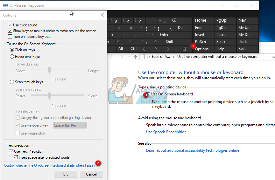Open the Space Bar Key dropdown
275x180 pixels.
point(70,125)
